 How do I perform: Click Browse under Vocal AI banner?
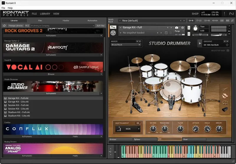tap(51, 74)
